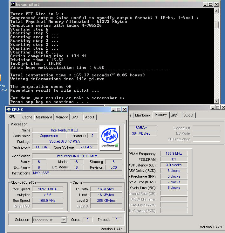Open Memory tab in front CPU-Z window

pyautogui.click(x=62, y=117)
